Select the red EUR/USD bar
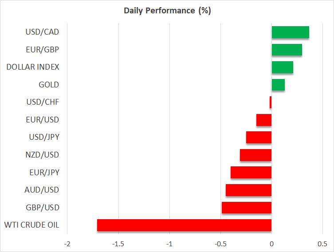 (264, 120)
